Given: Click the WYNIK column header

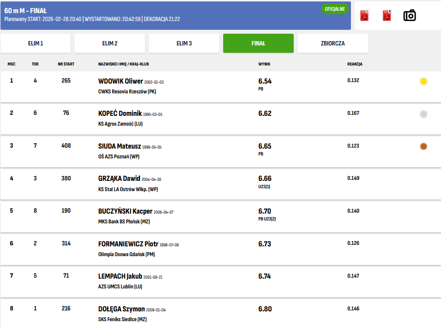Looking at the screenshot, I should (264, 64).
